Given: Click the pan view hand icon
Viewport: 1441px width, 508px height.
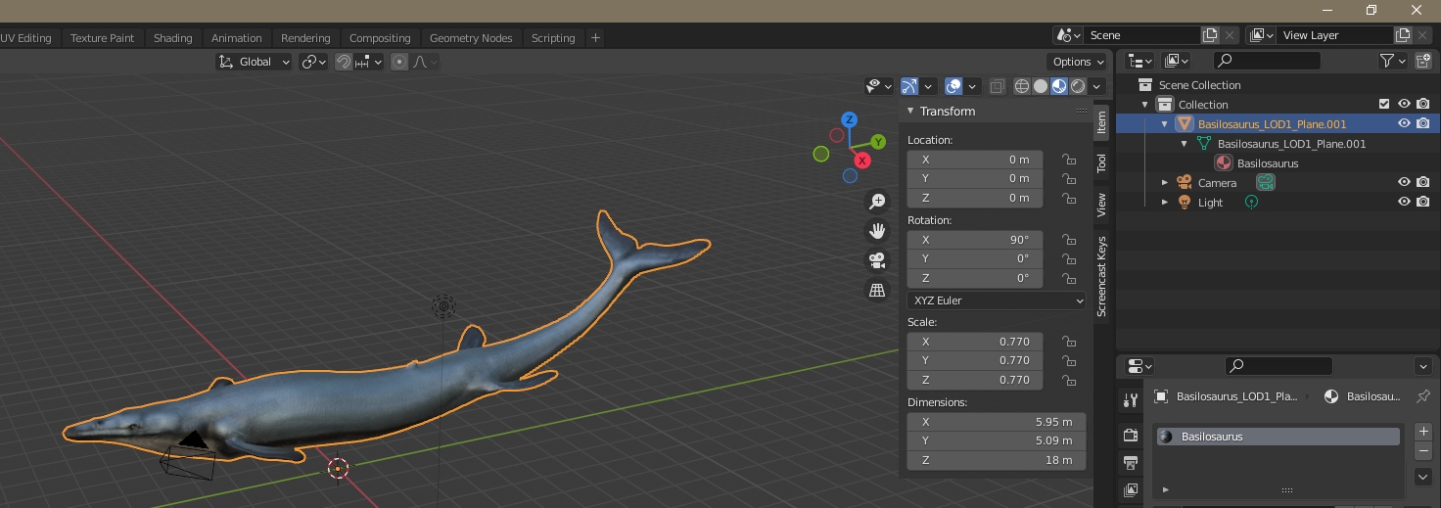Looking at the screenshot, I should pyautogui.click(x=877, y=231).
